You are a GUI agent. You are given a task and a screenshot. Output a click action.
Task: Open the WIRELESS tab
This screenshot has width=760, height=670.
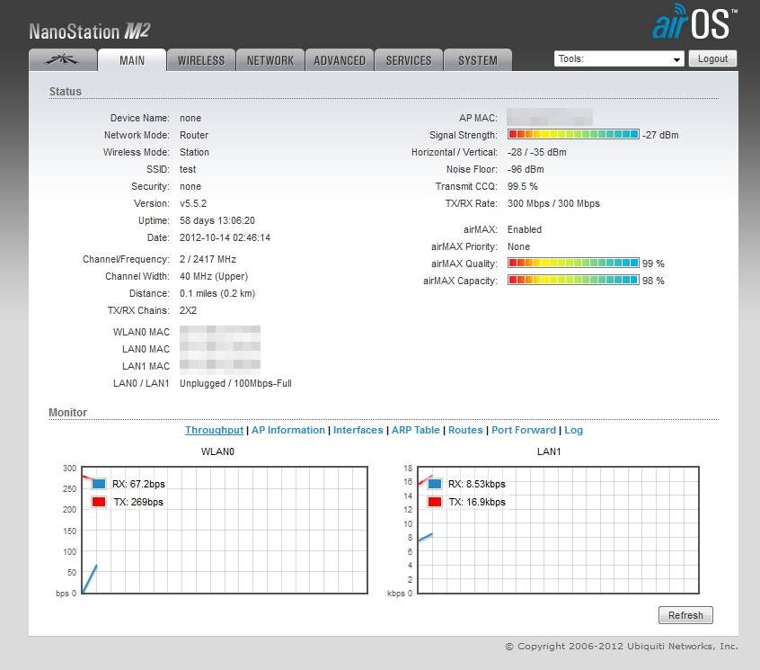[201, 60]
